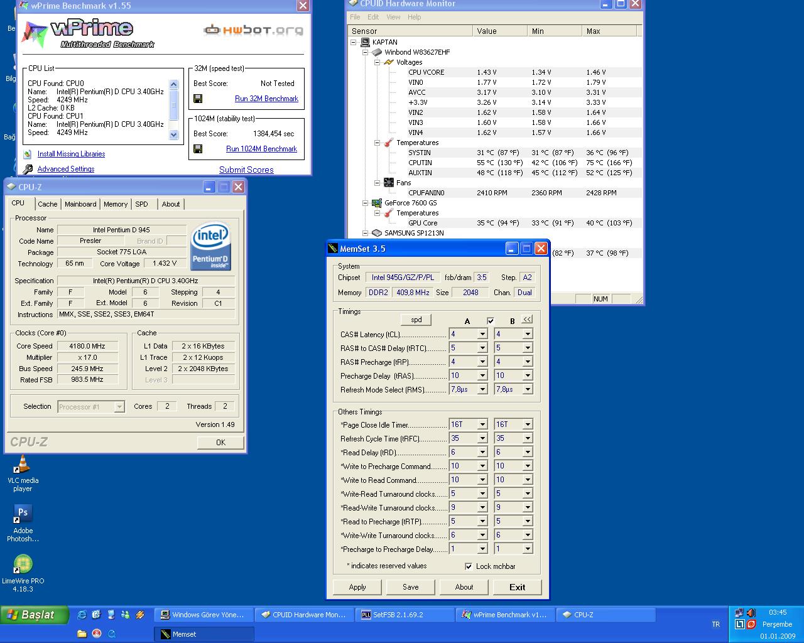
Task: Click the KAPTAN computer icon in Hardware Monitor
Action: tap(365, 42)
